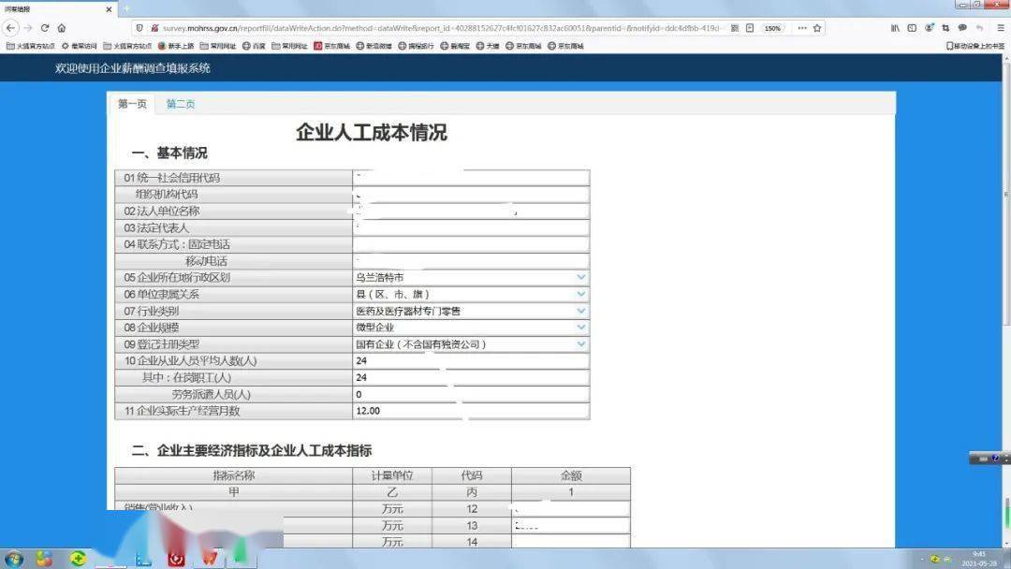Toggle reader view in address bar
Viewport: 1011px width, 569px height.
(x=750, y=28)
